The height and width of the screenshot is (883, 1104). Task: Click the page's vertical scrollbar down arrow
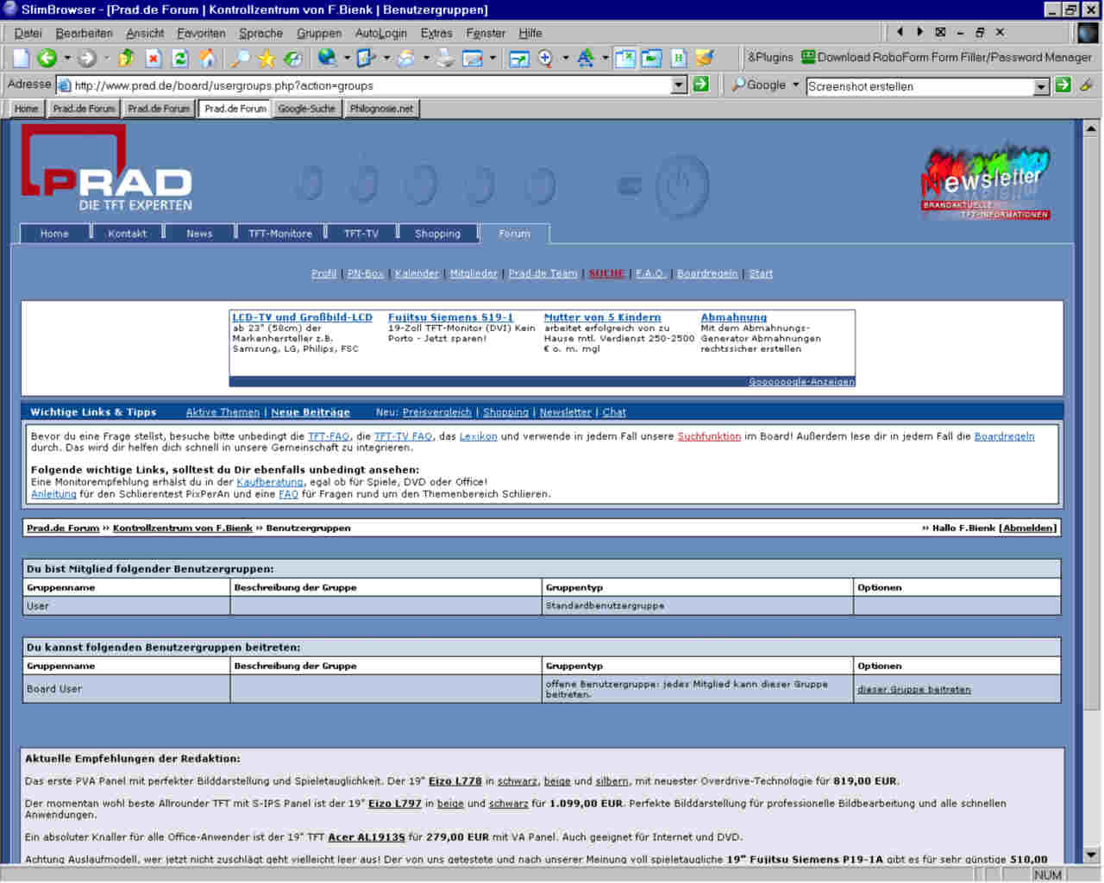point(1091,855)
